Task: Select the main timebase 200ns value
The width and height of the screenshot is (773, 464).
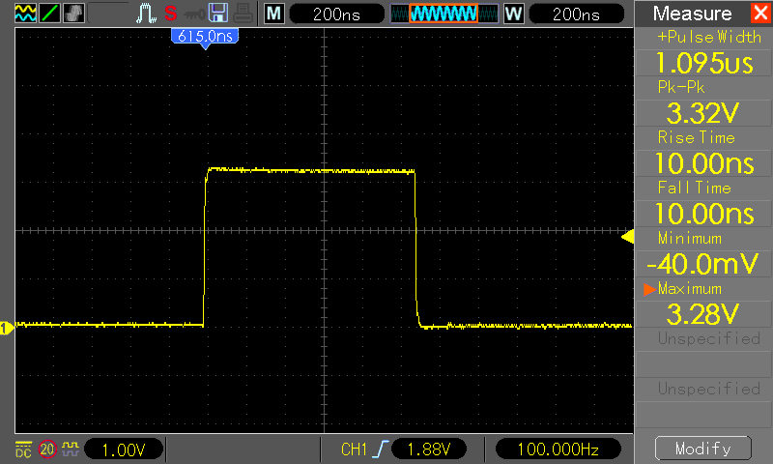Action: [336, 14]
